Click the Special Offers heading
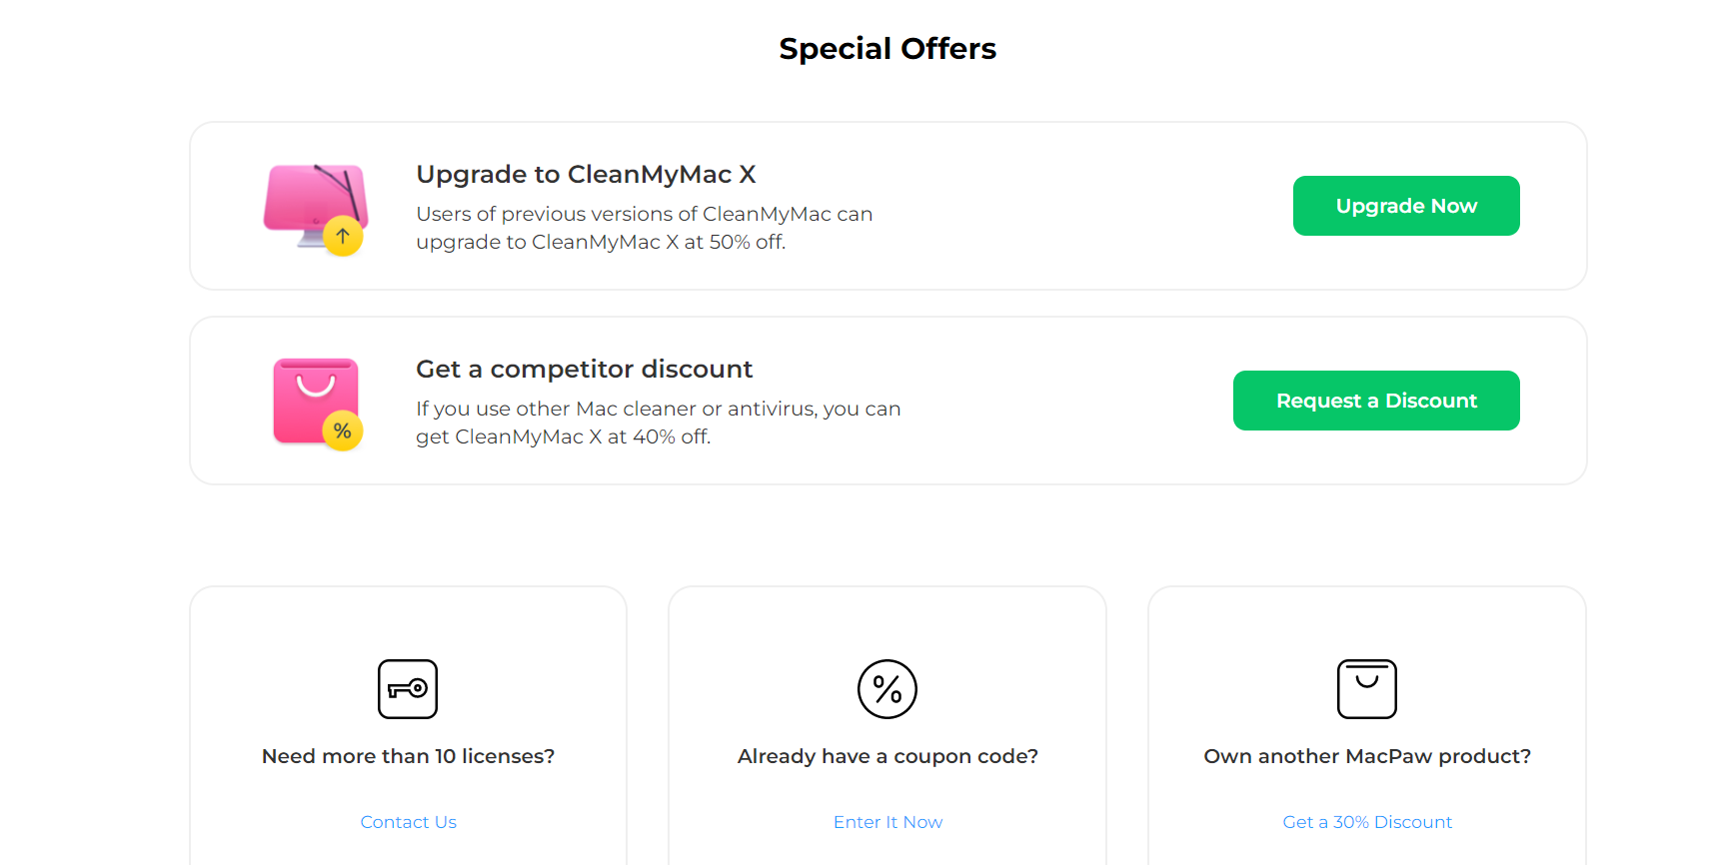 (x=887, y=49)
